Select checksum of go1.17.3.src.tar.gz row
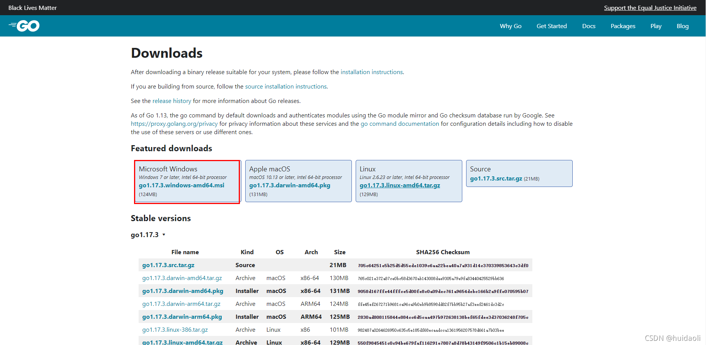The width and height of the screenshot is (706, 345). click(x=443, y=265)
